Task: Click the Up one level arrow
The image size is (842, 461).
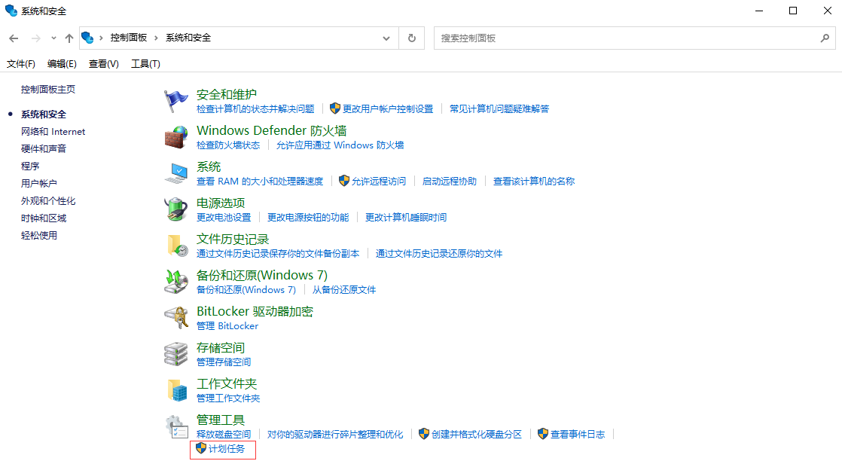Action: click(x=69, y=38)
